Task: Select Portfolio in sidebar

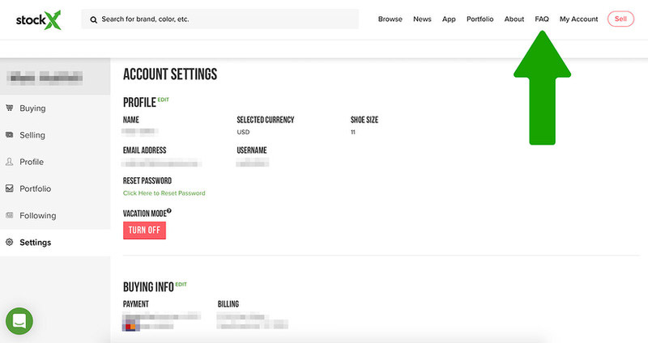Action: pos(35,188)
